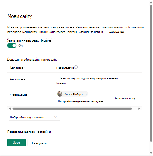Viewport: 153px width, 156px height.
Task: Open the Докладніше link
Action: click(x=117, y=32)
